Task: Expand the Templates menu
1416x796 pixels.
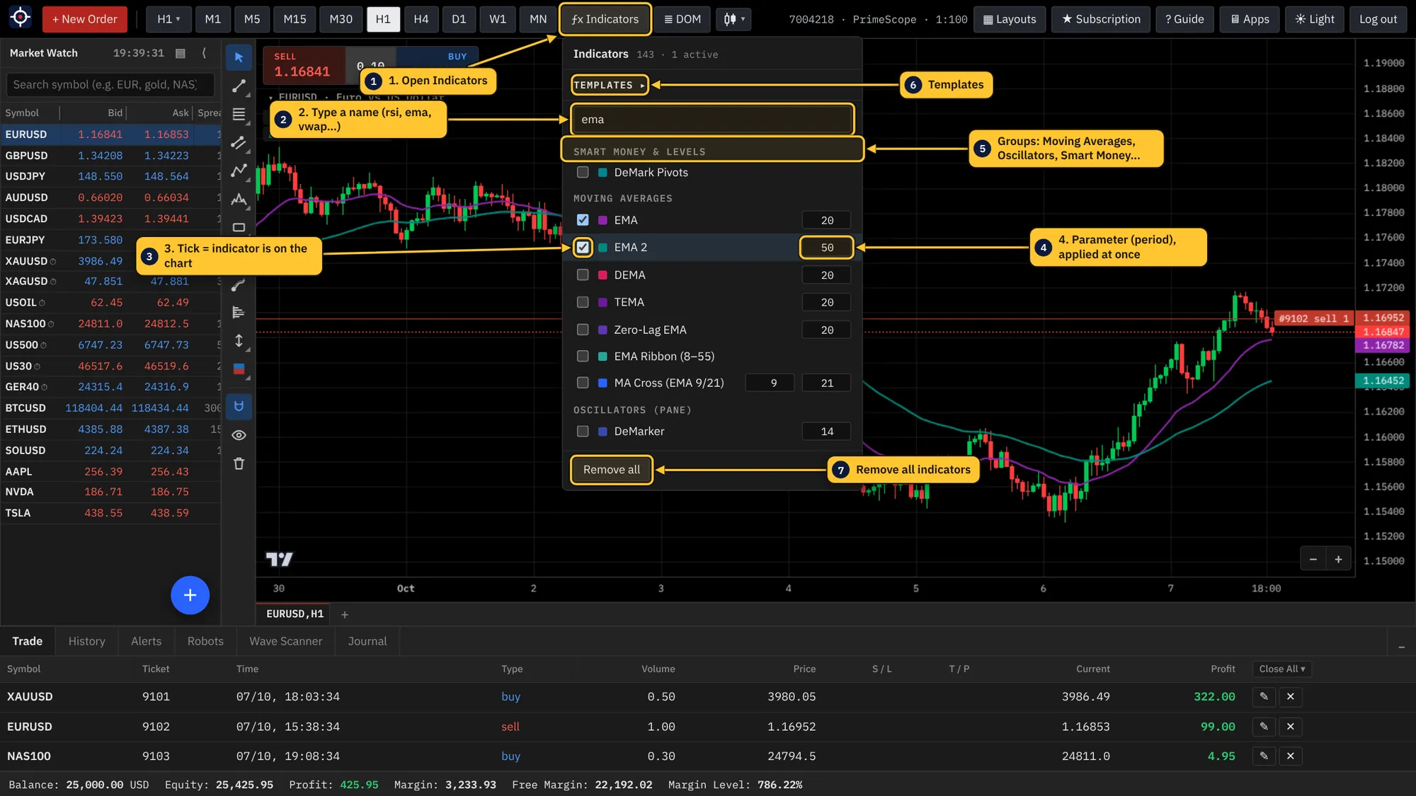Action: coord(610,85)
